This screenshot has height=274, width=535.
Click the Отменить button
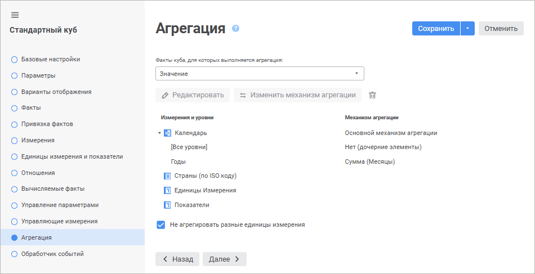coord(501,29)
